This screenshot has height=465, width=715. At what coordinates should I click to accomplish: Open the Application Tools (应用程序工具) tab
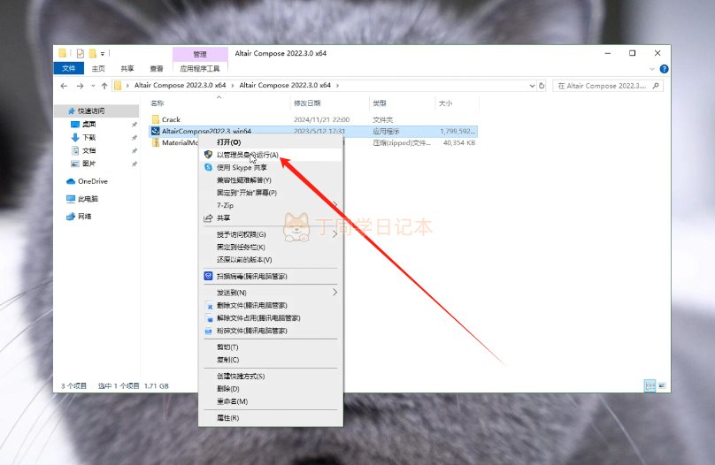tap(200, 69)
